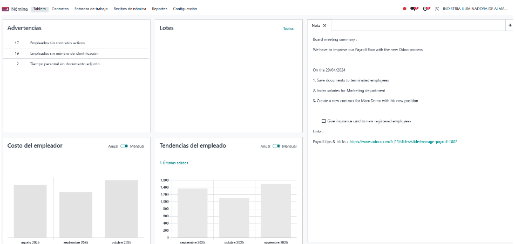Open the debug tools wrench icon
515x244 pixels.
437,9
